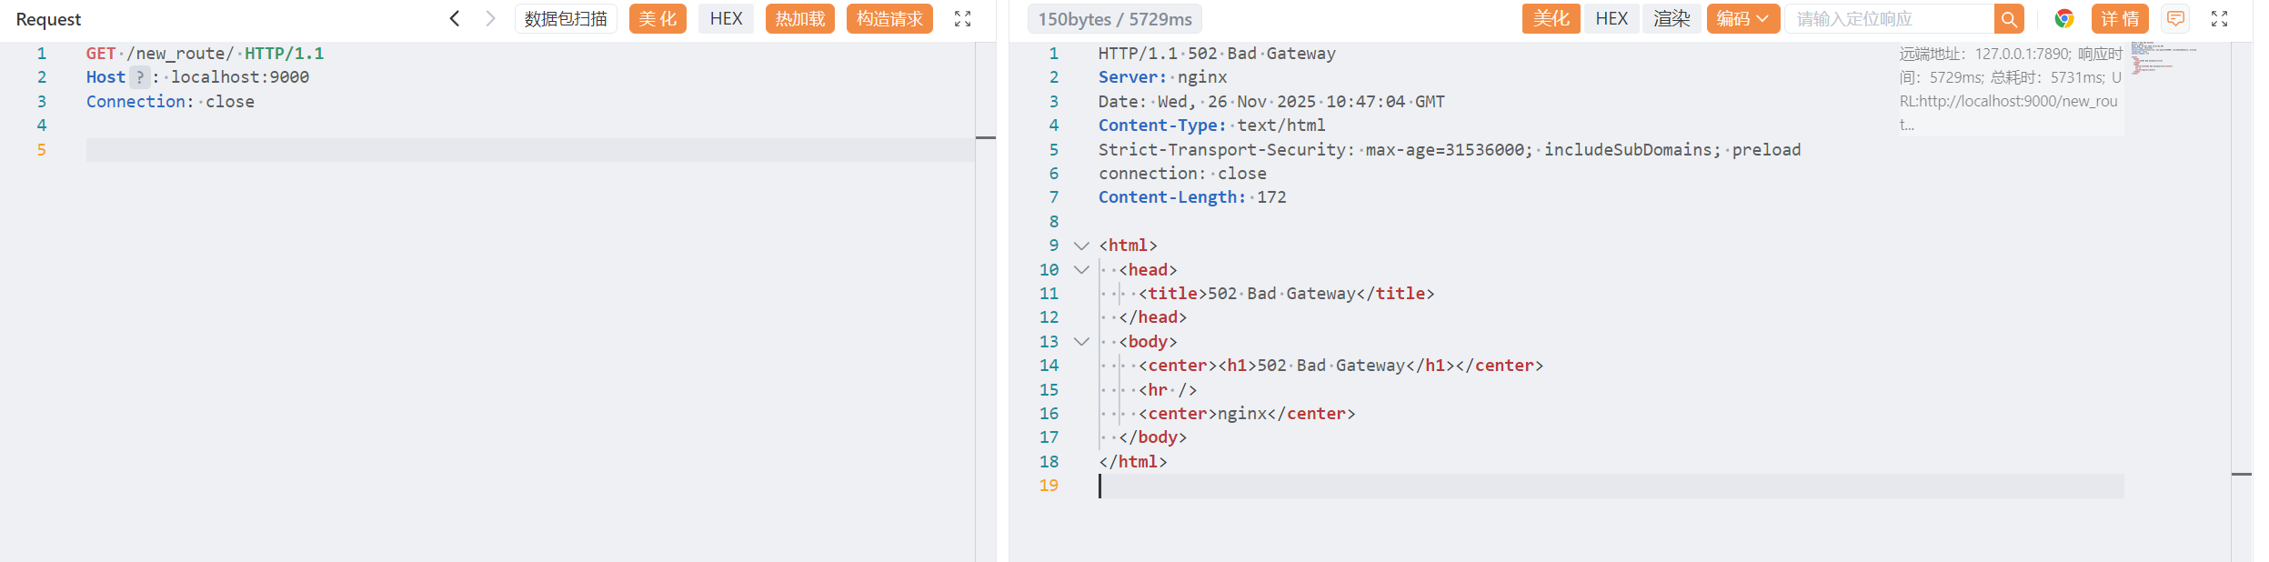The height and width of the screenshot is (562, 2269).
Task: Click the search magnifier icon in the response toolbar
Action: [x=2009, y=18]
